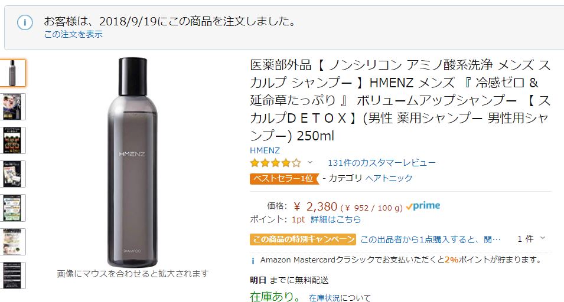Open the 1 件 campaign dropdown
The height and width of the screenshot is (302, 564).
pos(532,239)
